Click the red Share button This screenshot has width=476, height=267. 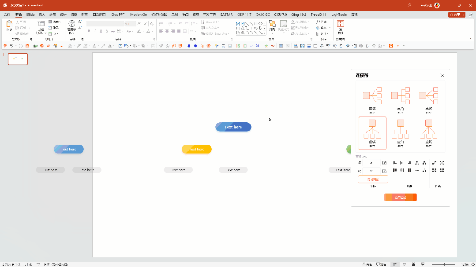click(x=457, y=15)
